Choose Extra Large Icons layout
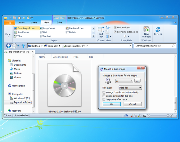This screenshot has height=142, width=180. [x=26, y=28]
